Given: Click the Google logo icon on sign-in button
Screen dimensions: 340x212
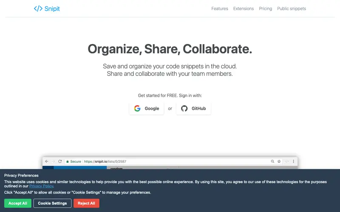Looking at the screenshot, I should pyautogui.click(x=137, y=109).
